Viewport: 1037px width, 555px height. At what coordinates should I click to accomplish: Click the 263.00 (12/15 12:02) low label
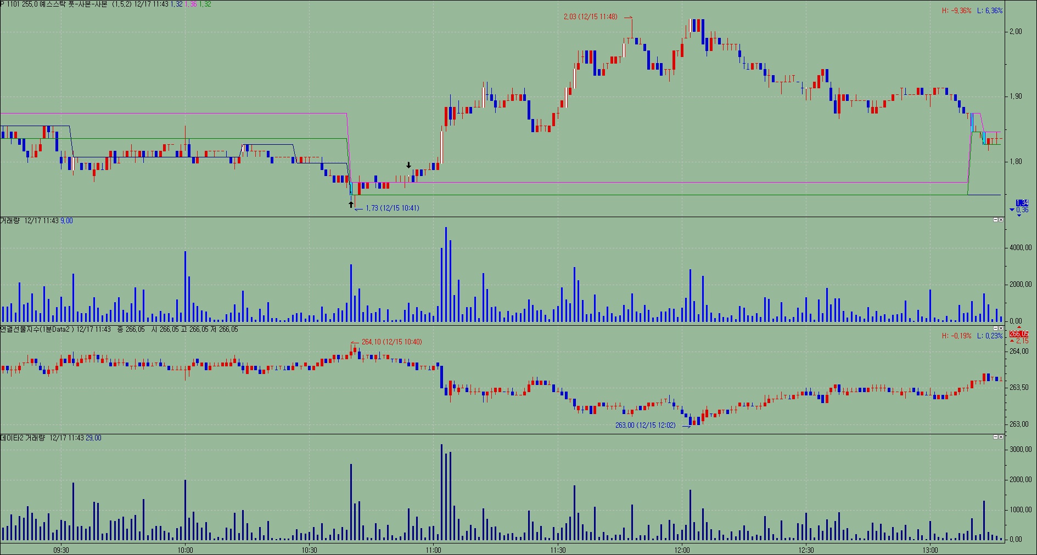[645, 425]
